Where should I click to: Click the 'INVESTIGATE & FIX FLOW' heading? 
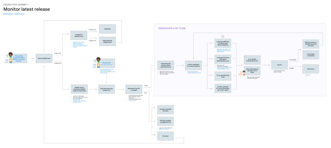coord(172,28)
